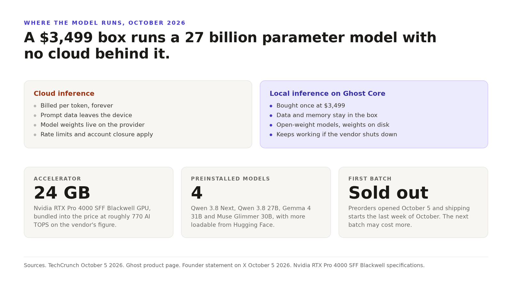Click the Qwen and Gemma models description

point(251,217)
